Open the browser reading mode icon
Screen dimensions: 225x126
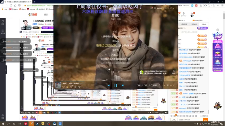19,5
